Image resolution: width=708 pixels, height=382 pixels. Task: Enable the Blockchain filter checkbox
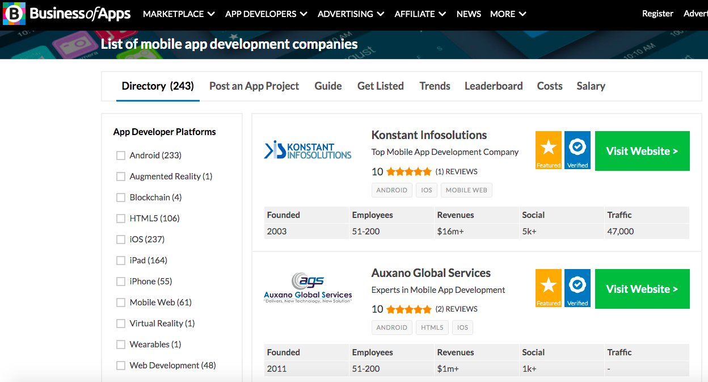[x=121, y=198]
